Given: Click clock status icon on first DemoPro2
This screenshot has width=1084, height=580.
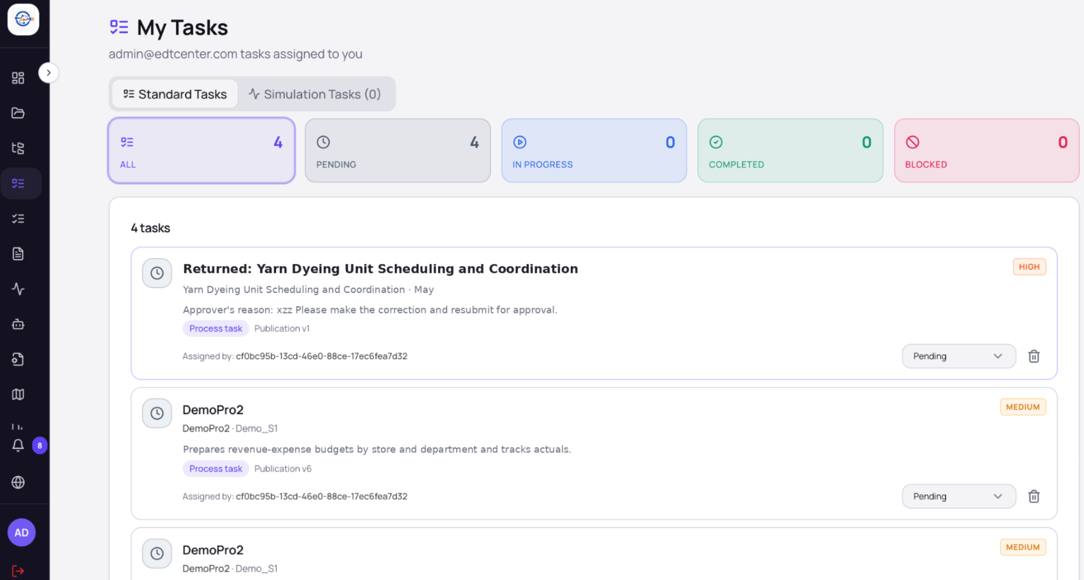Looking at the screenshot, I should [x=157, y=413].
